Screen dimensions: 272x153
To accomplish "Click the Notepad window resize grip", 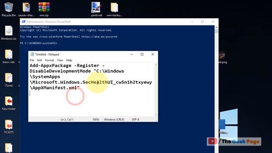I will [x=157, y=120].
